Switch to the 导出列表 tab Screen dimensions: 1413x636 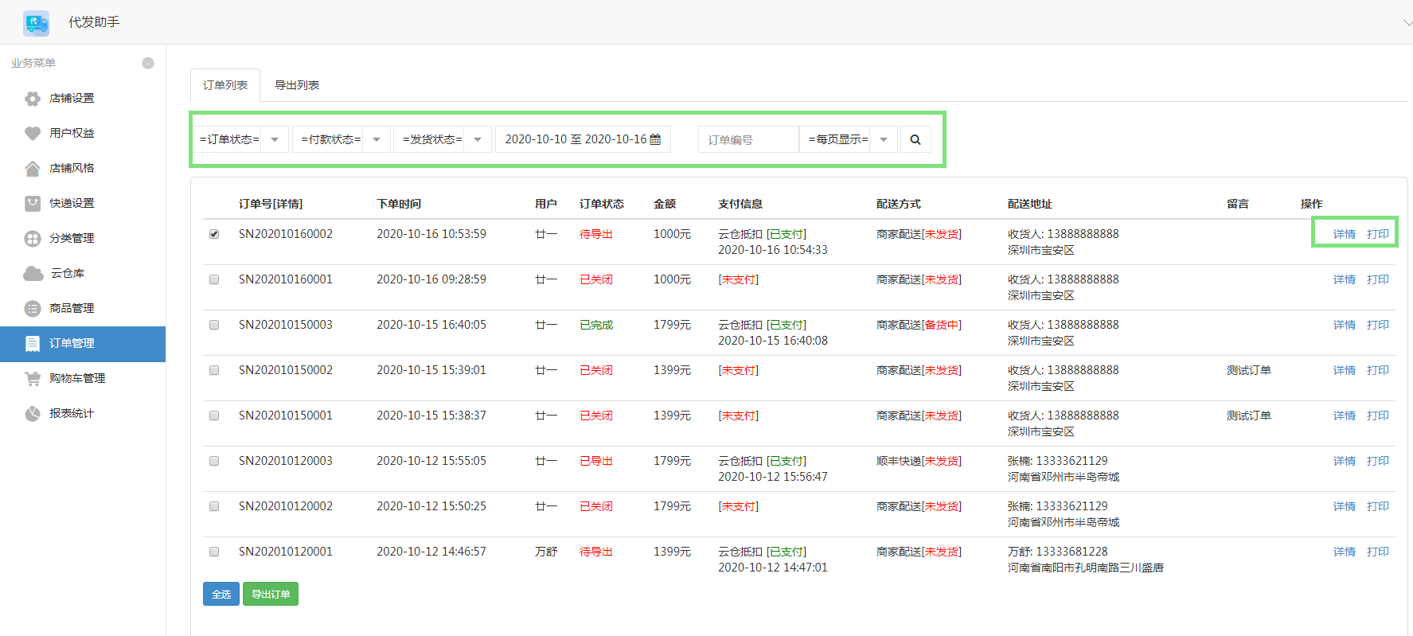click(297, 85)
